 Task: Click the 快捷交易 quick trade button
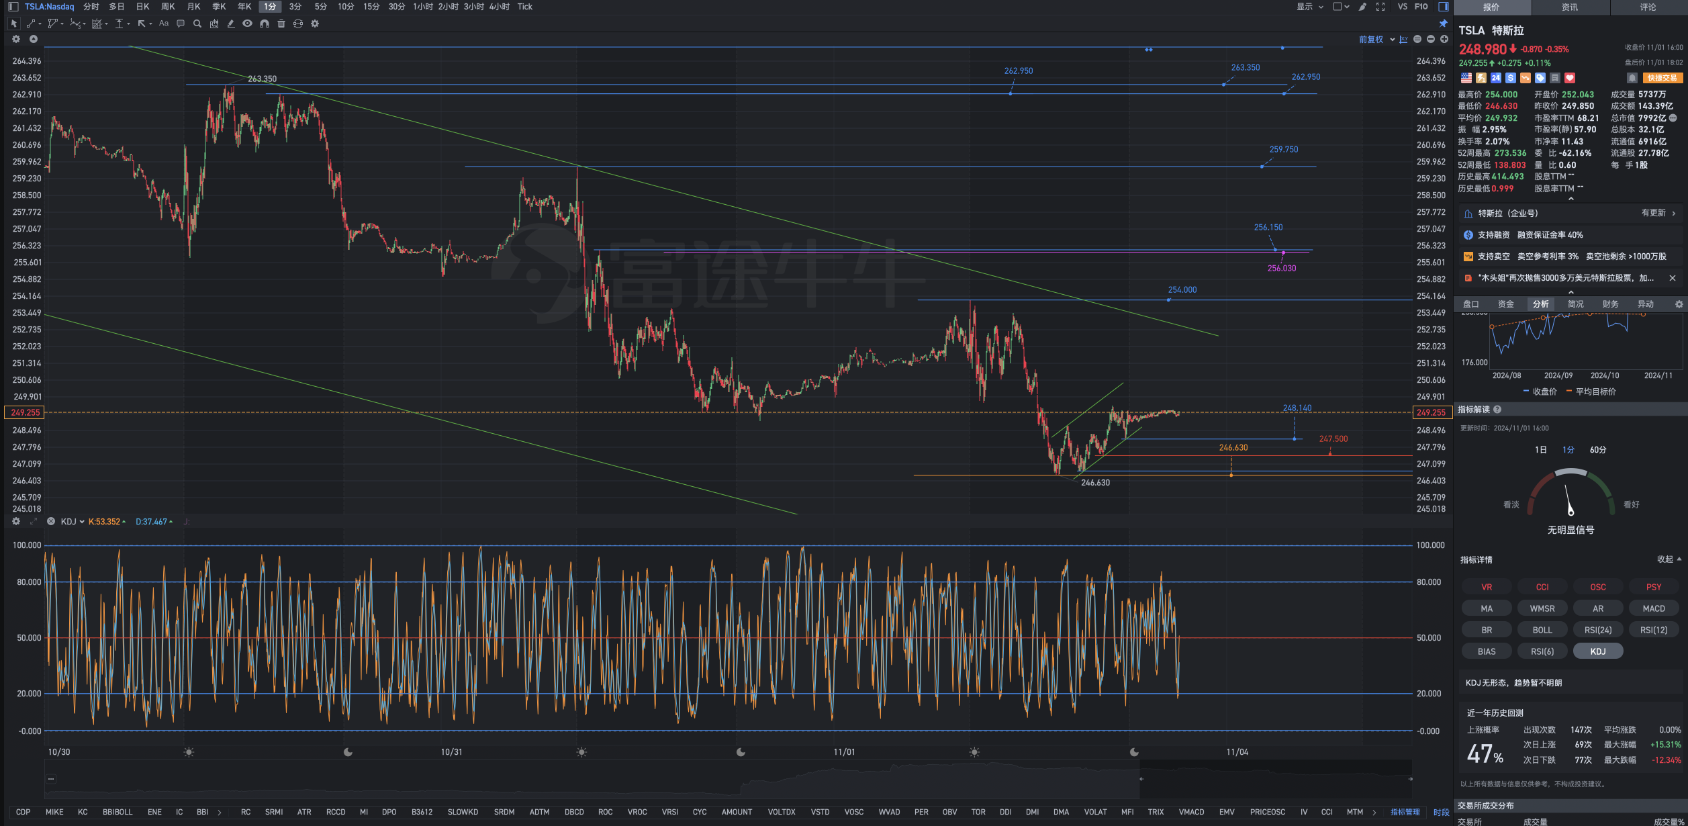(1662, 78)
